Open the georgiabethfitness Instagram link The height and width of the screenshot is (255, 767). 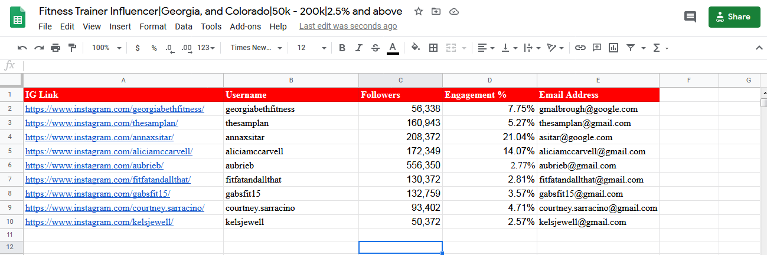(115, 109)
